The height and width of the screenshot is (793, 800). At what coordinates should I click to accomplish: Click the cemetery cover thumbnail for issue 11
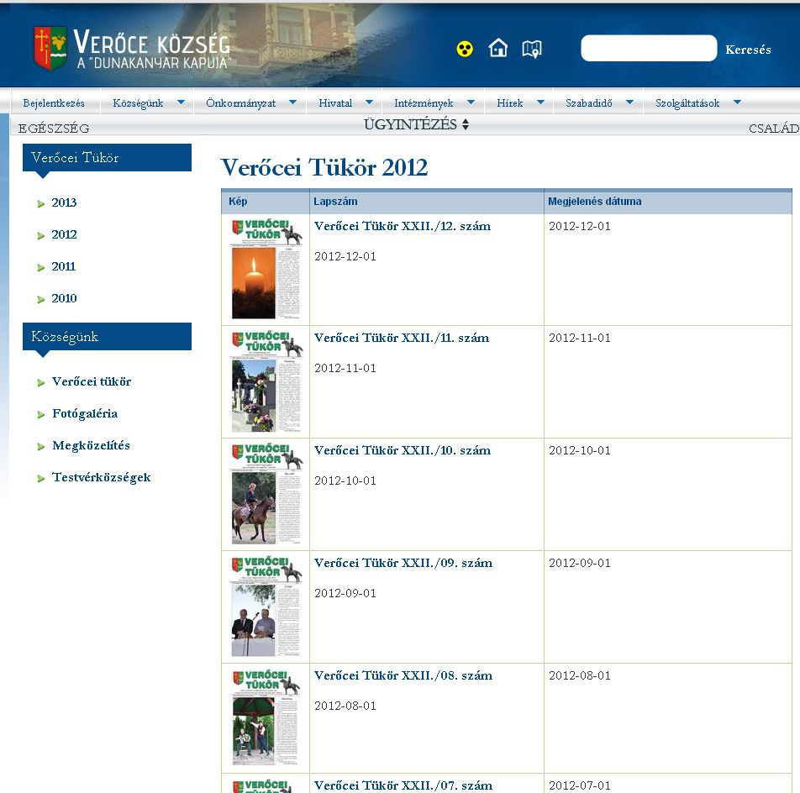coord(266,381)
